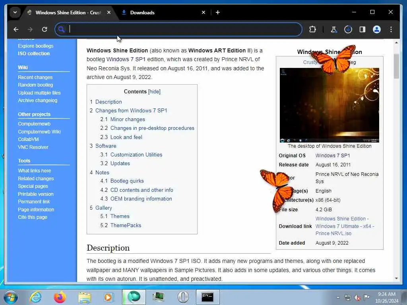Viewport: 407px width, 305px height.
Task: Open 2.2 Changes in pre-desktop procedures
Action: tap(152, 128)
